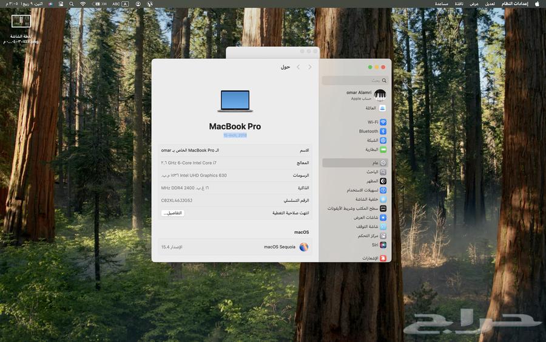Open Wi-Fi status in menu bar
Screen dimensions: 546x342
point(83,4)
